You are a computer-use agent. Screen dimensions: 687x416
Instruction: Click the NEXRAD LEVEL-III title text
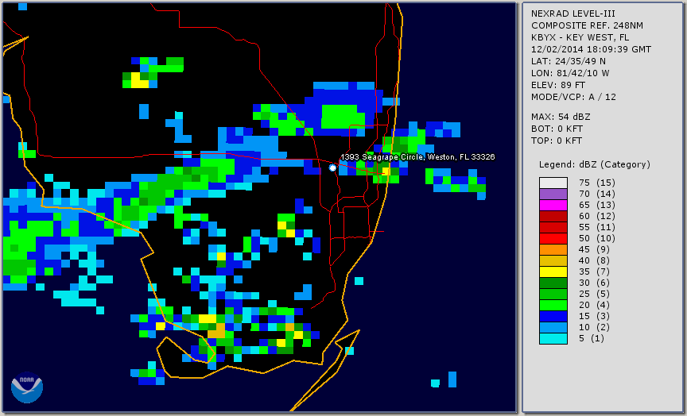tap(573, 13)
